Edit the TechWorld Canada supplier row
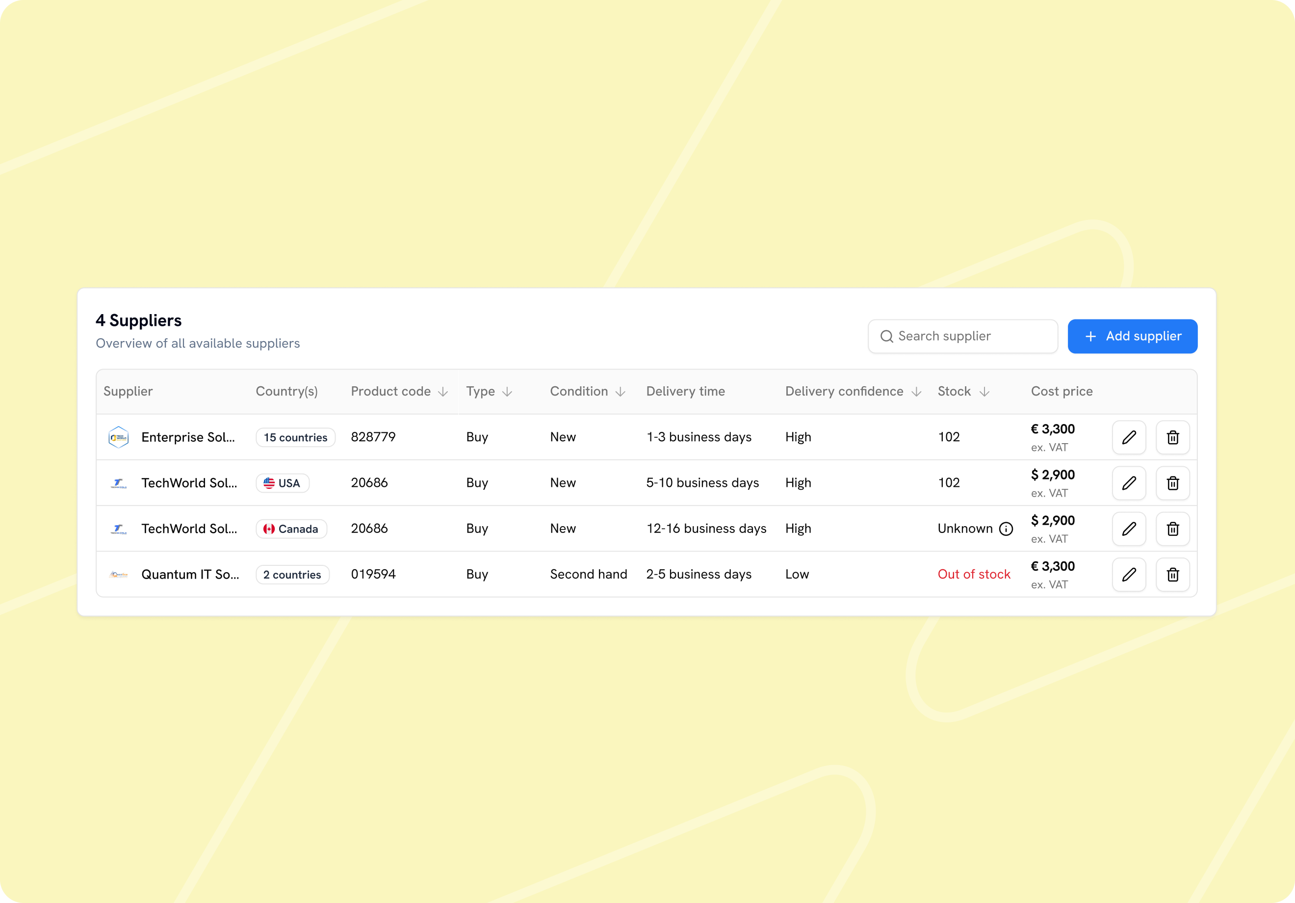Viewport: 1295px width, 903px height. tap(1129, 529)
